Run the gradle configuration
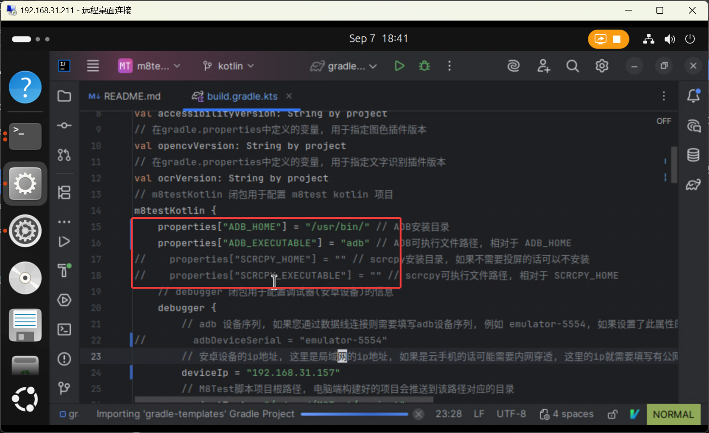The height and width of the screenshot is (433, 709). [399, 66]
